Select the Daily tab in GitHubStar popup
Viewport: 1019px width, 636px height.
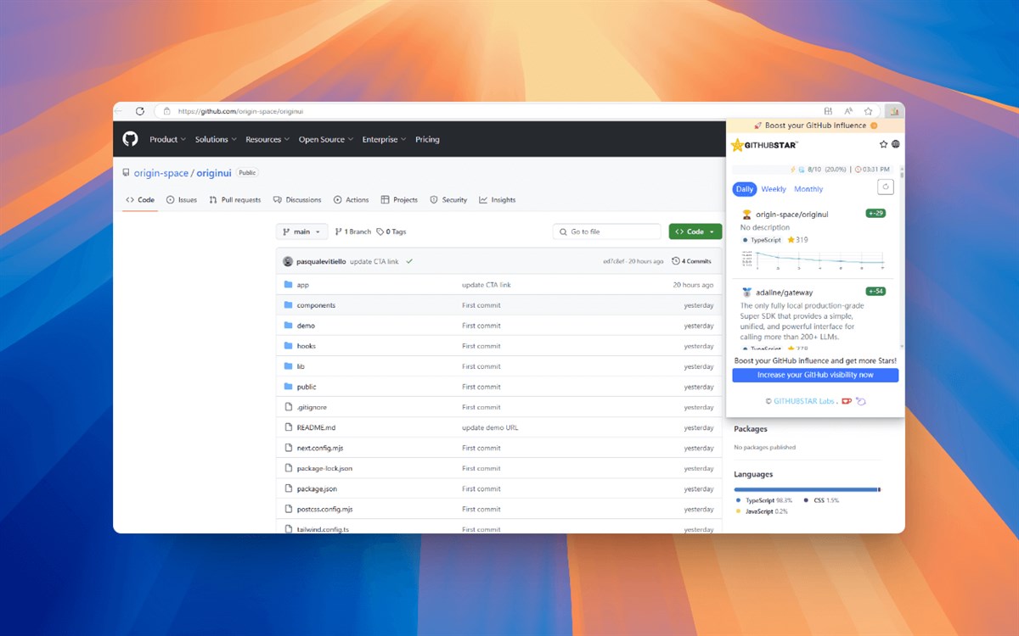745,189
